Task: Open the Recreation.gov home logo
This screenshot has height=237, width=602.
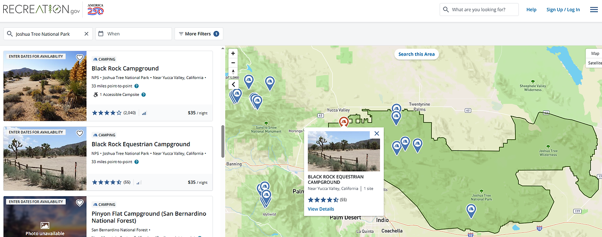Action: (x=41, y=9)
